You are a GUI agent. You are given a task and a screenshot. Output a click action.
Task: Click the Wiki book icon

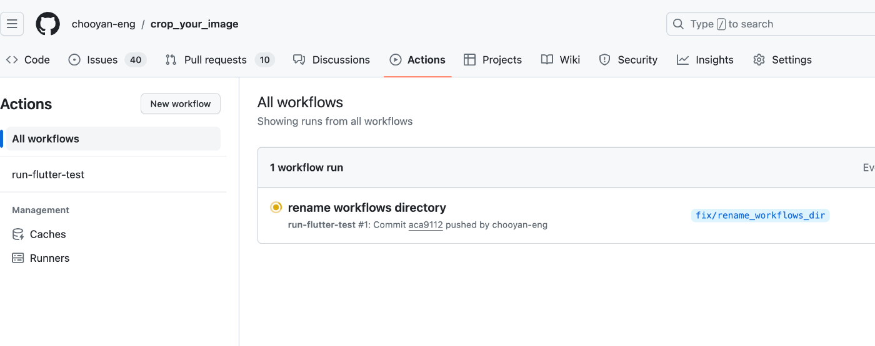547,60
